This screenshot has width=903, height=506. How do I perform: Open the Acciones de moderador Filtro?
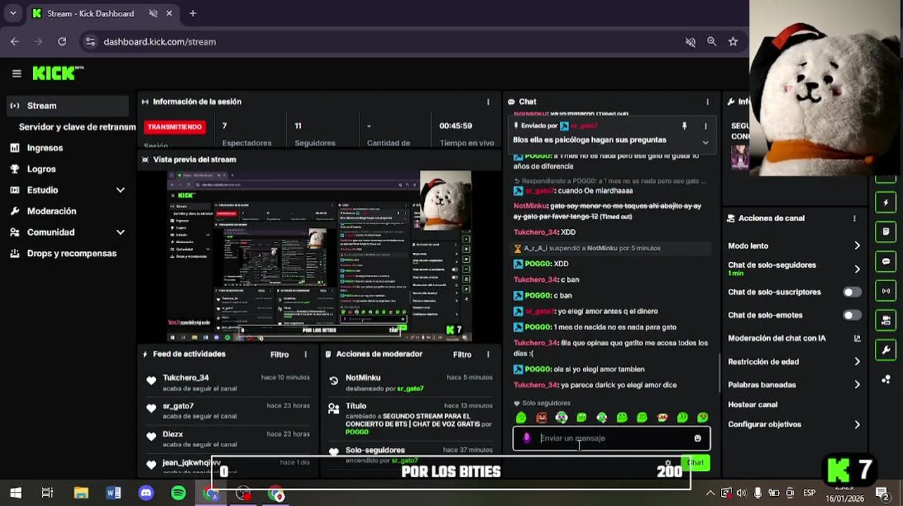pyautogui.click(x=462, y=354)
